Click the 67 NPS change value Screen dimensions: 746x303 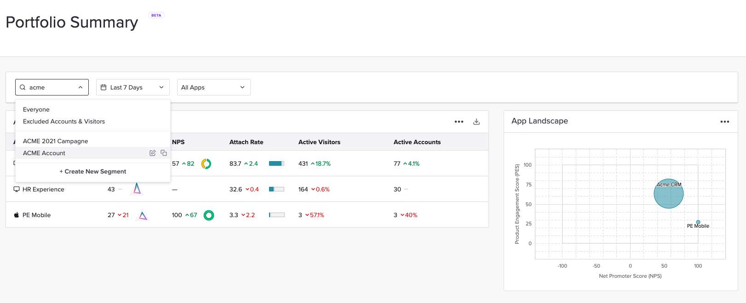click(x=194, y=215)
